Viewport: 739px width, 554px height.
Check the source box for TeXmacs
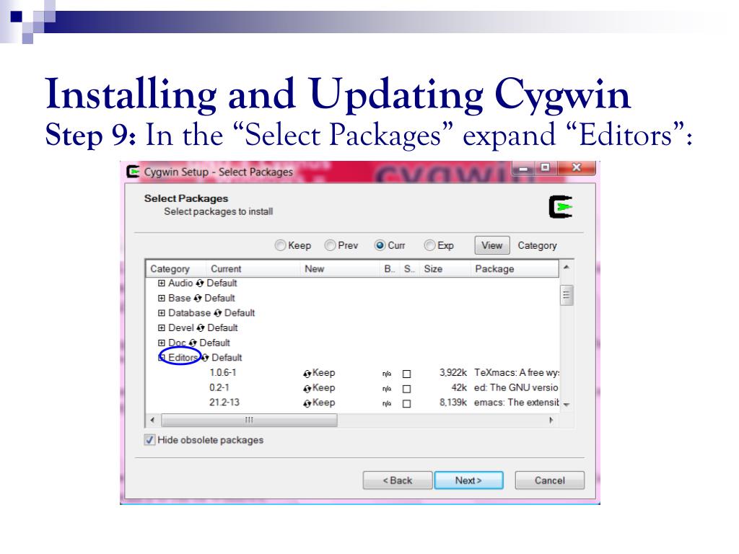[406, 374]
